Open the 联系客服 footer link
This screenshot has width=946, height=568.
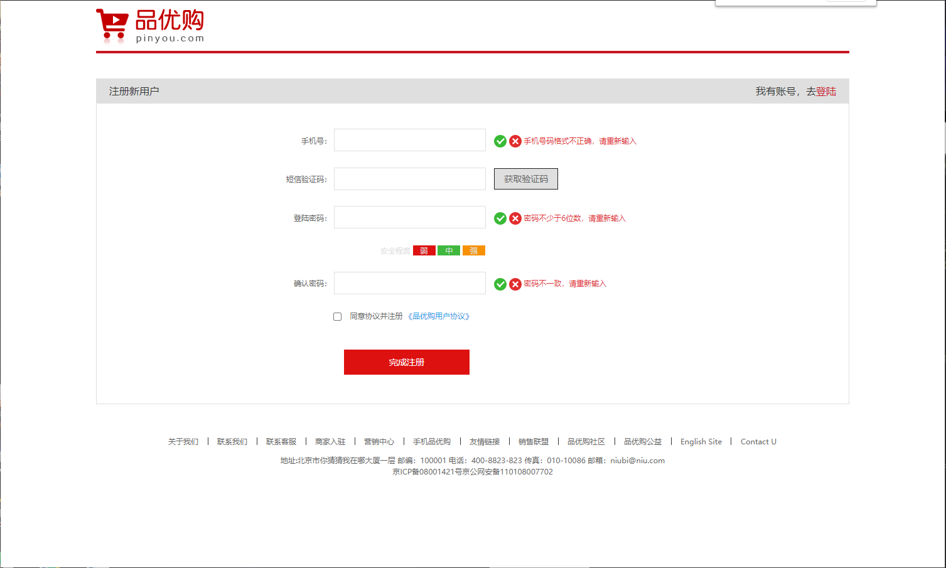point(281,442)
